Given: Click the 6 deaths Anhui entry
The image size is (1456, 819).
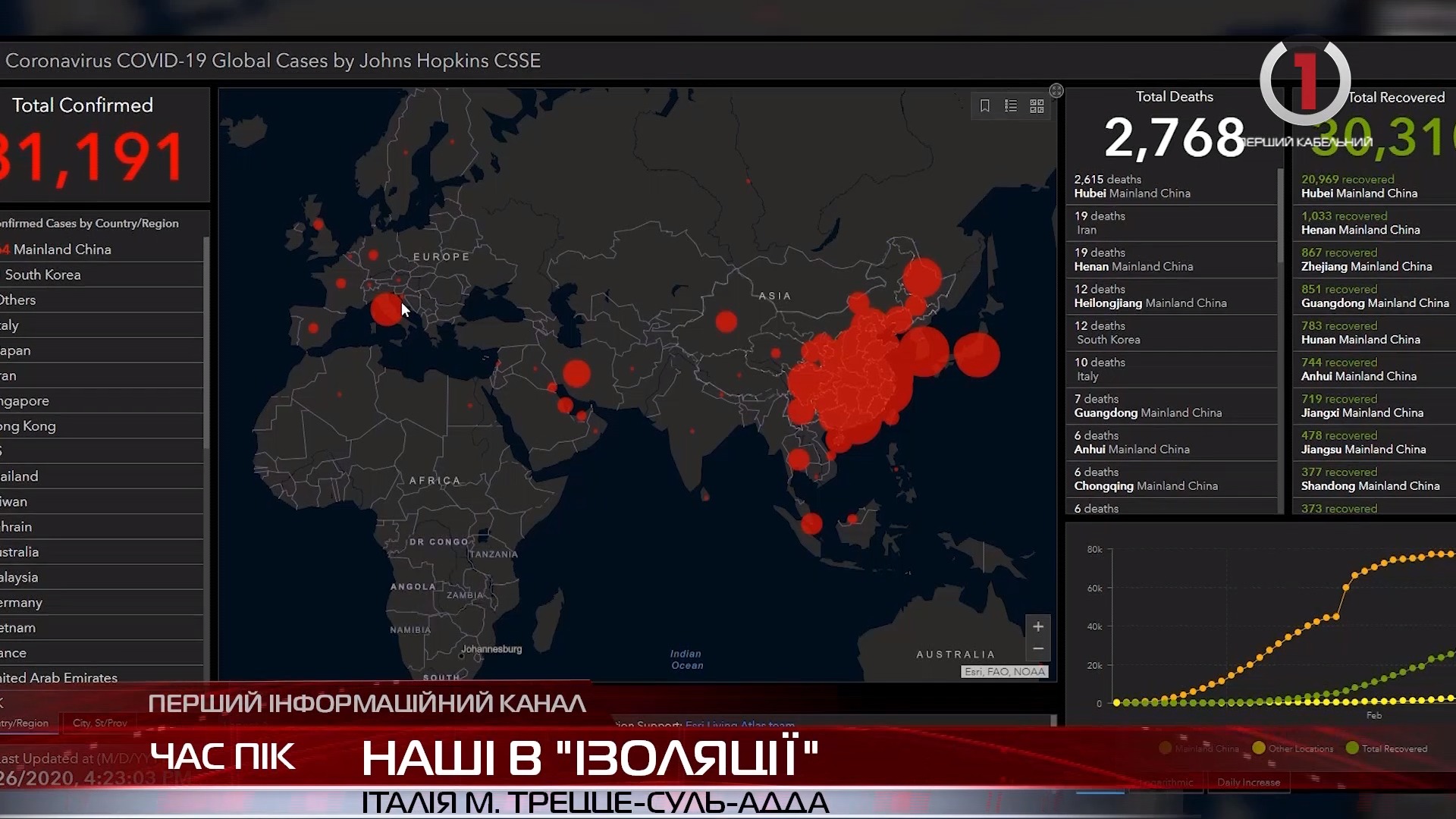Looking at the screenshot, I should pos(1172,442).
